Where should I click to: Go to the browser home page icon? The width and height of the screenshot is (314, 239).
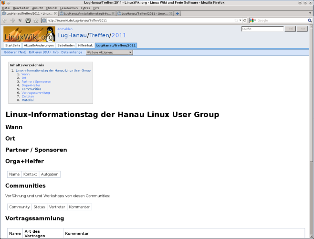[36, 21]
